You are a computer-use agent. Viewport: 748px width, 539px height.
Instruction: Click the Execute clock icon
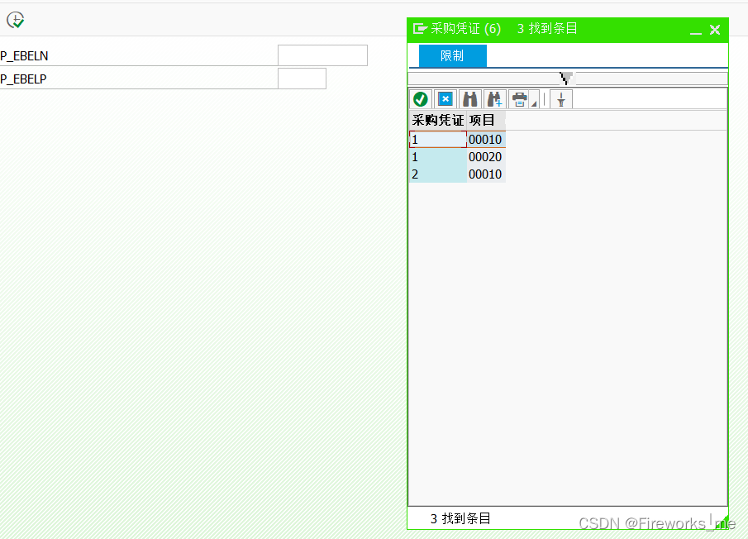15,20
